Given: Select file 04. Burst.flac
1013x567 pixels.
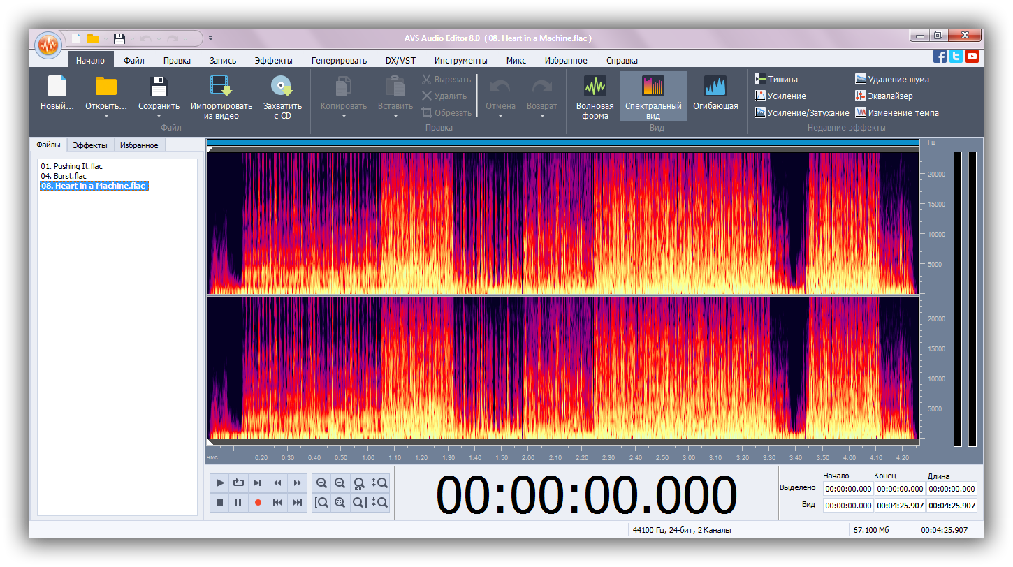Looking at the screenshot, I should [x=64, y=176].
